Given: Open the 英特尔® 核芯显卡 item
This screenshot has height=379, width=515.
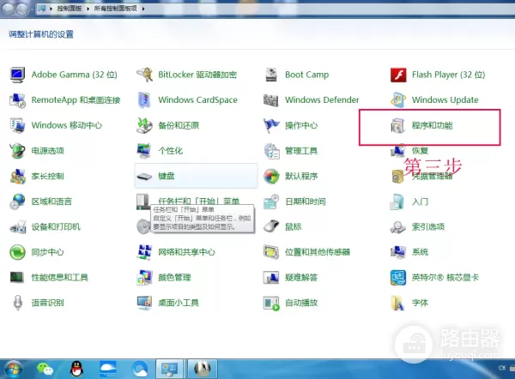Looking at the screenshot, I should coord(444,278).
